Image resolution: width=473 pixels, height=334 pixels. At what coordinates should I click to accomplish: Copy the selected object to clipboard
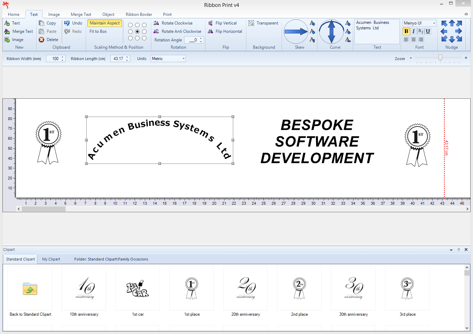(47, 23)
